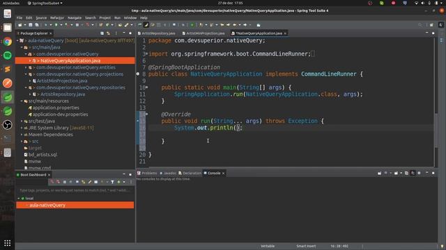446x250 pixels.
Task: Start the app from Boot Dashboard toolbar
Action: click(52, 182)
